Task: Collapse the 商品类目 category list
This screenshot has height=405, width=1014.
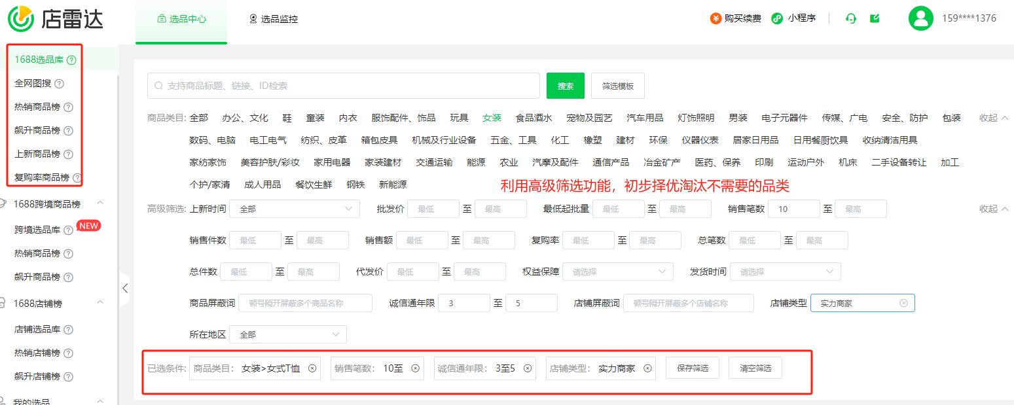Action: (993, 118)
